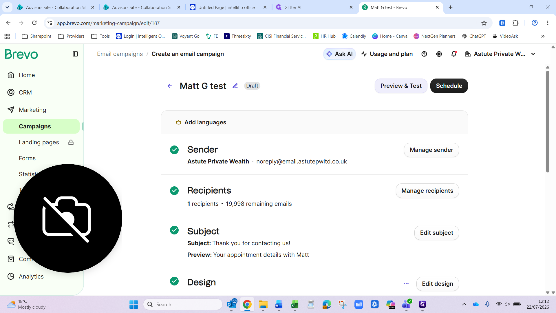556x313 pixels.
Task: Click Preview & Test button
Action: pyautogui.click(x=401, y=86)
